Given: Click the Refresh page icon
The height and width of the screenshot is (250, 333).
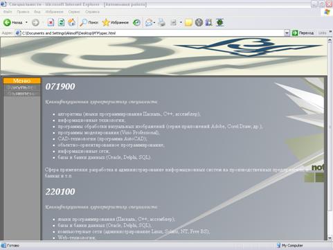Looking at the screenshot, I should 61,22.
